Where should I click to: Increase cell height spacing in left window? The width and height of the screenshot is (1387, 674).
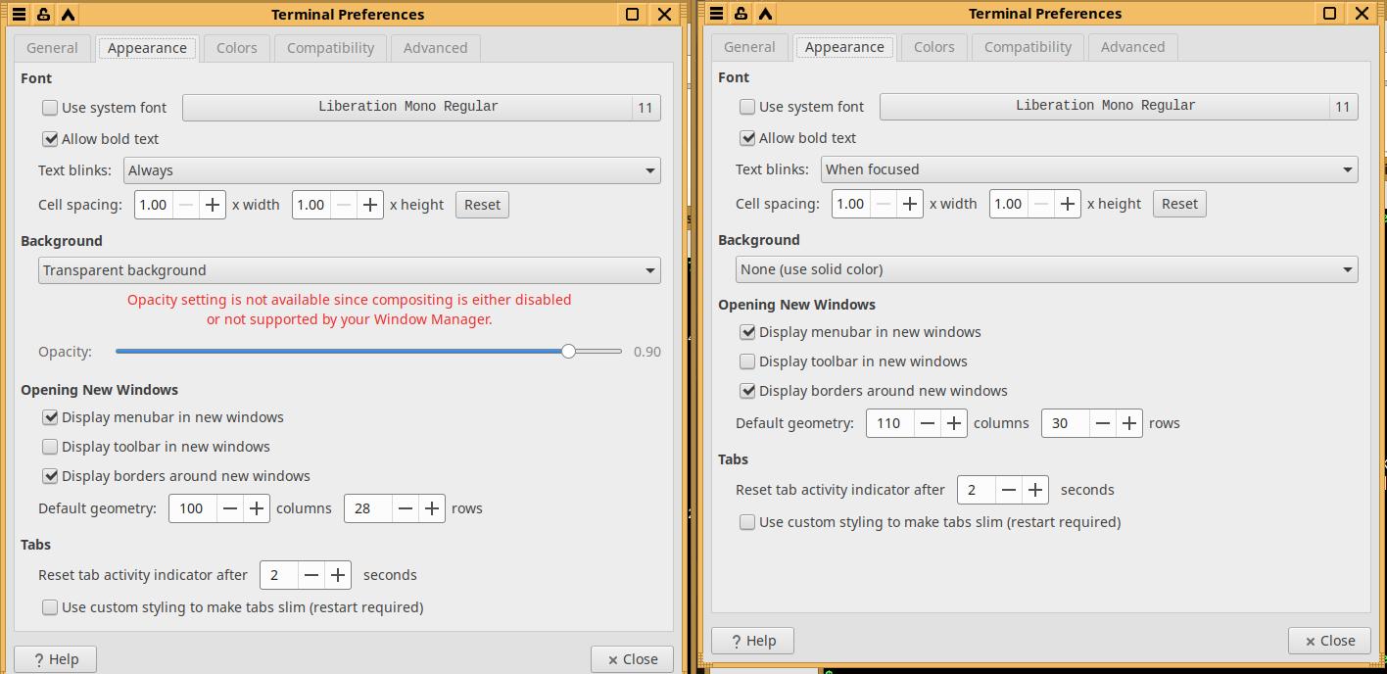[370, 205]
